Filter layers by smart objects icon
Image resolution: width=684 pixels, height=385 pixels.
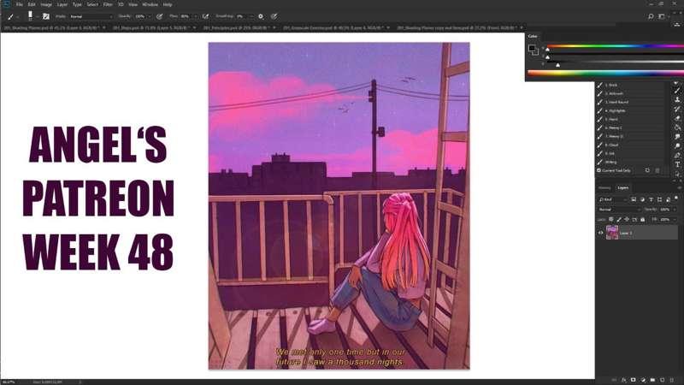tap(668, 199)
